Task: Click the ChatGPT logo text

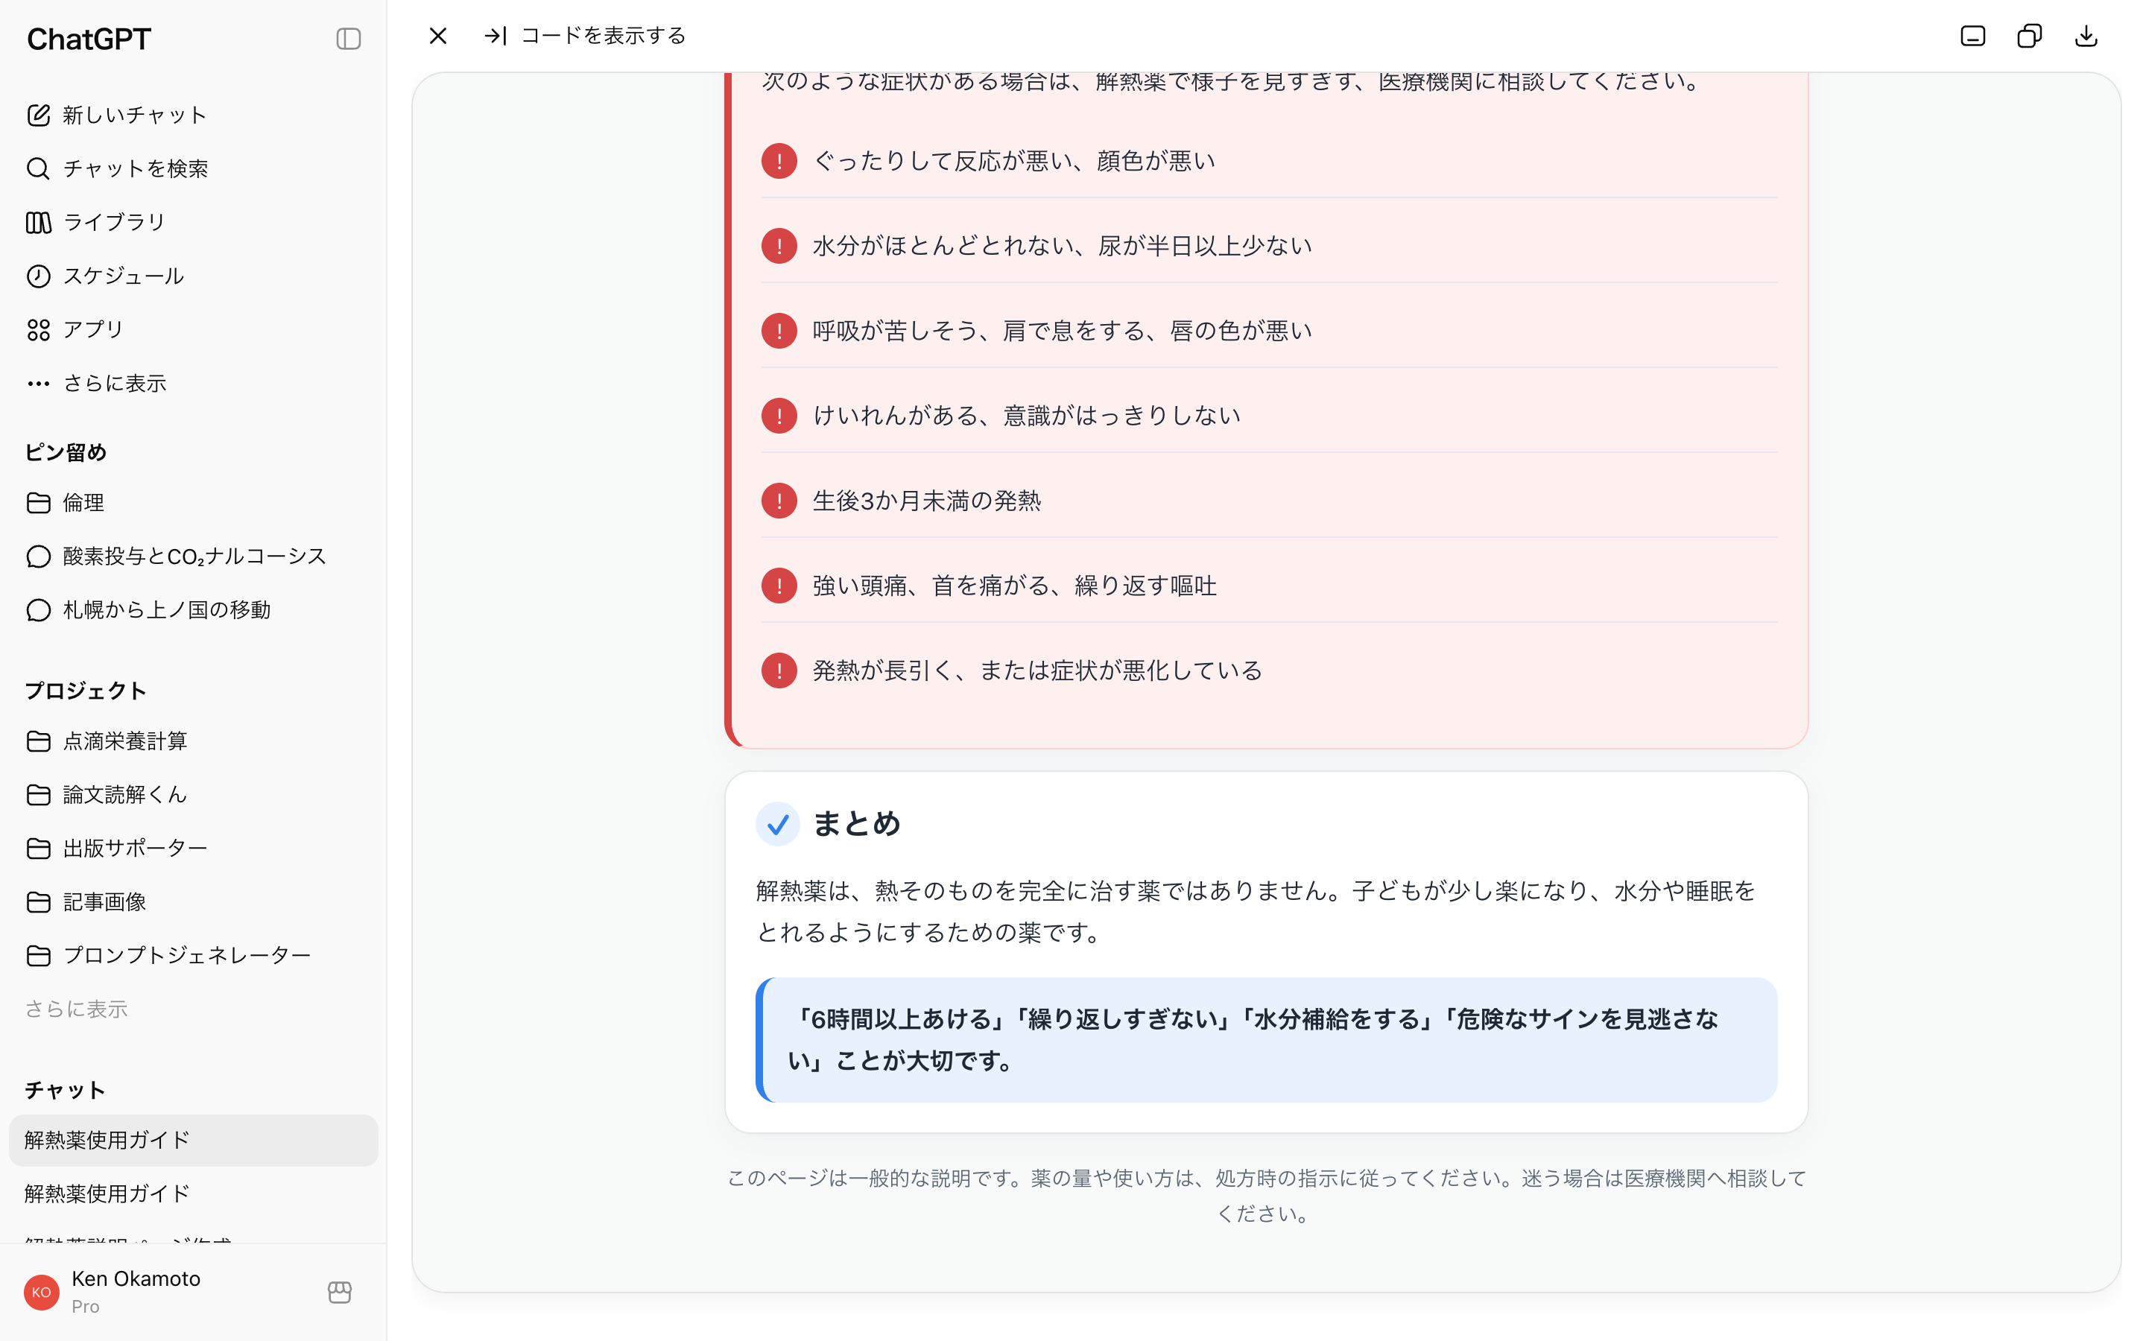Action: (89, 39)
